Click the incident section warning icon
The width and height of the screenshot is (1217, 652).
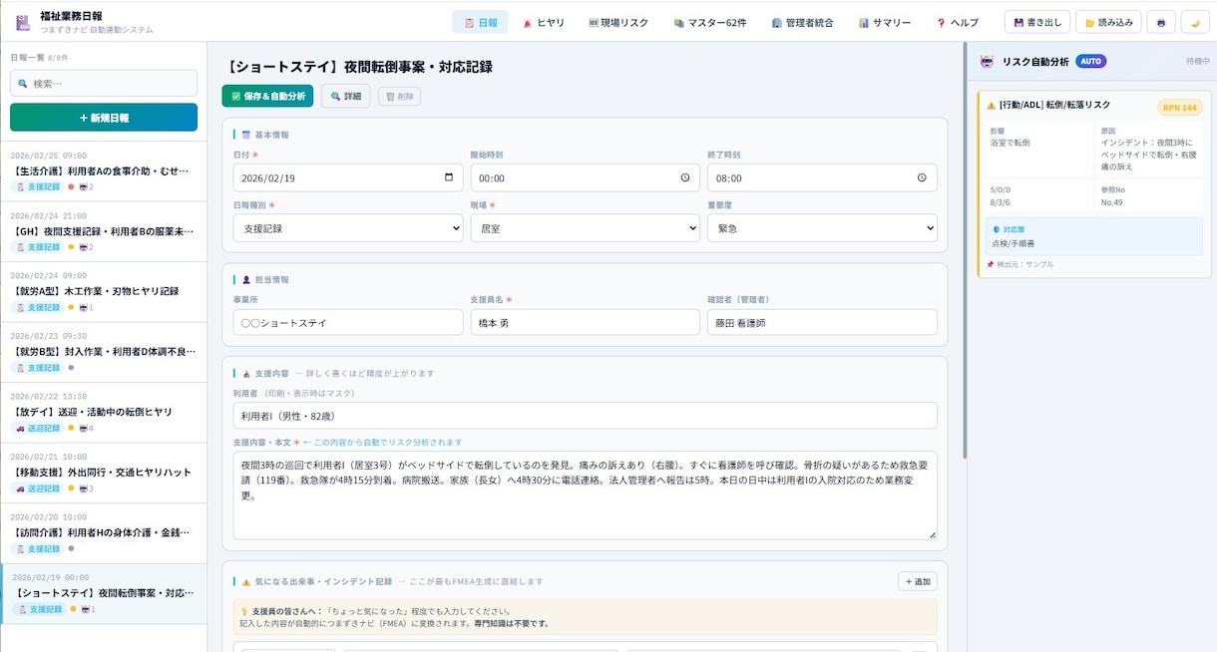[246, 581]
